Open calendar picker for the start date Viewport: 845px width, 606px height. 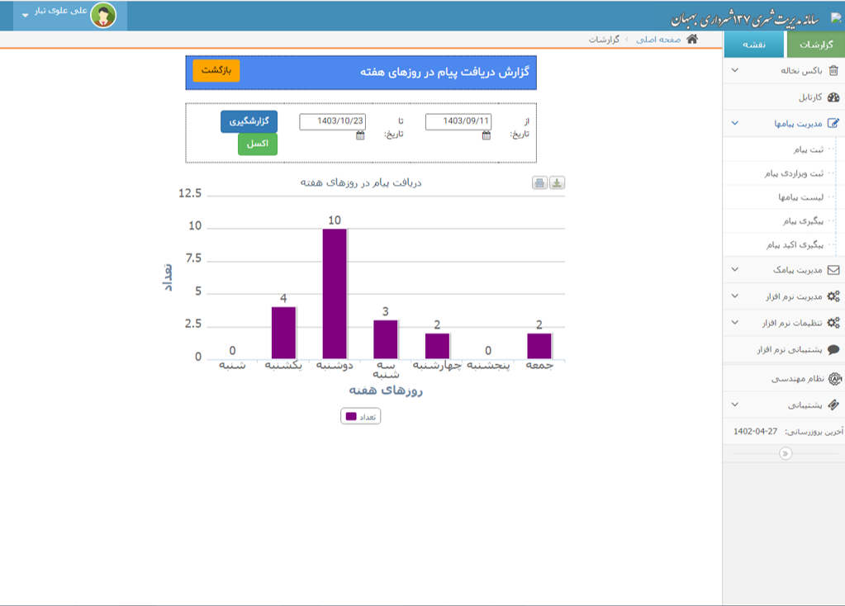point(487,135)
